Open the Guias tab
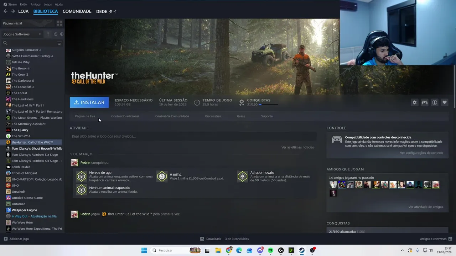The height and width of the screenshot is (256, 456). [241, 116]
